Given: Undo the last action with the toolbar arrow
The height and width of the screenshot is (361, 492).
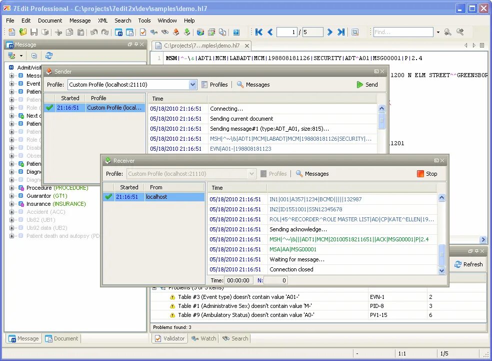Looking at the screenshot, I should [94, 32].
